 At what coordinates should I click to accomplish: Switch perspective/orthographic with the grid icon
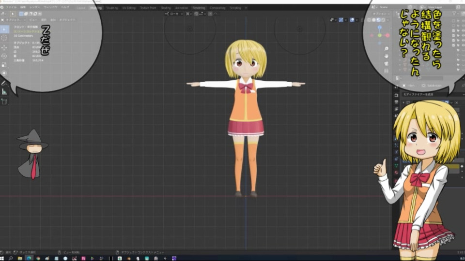point(387,71)
